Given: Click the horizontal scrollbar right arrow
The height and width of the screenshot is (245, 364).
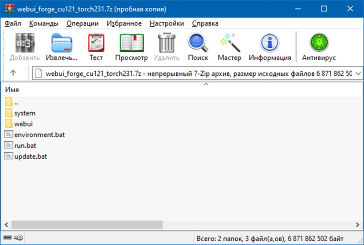Looking at the screenshot, I should click(357, 225).
